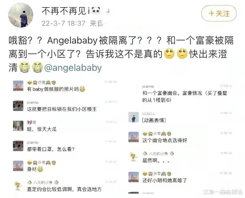Open LLLLLL user avatar
The height and width of the screenshot is (198, 245).
pos(133,117)
